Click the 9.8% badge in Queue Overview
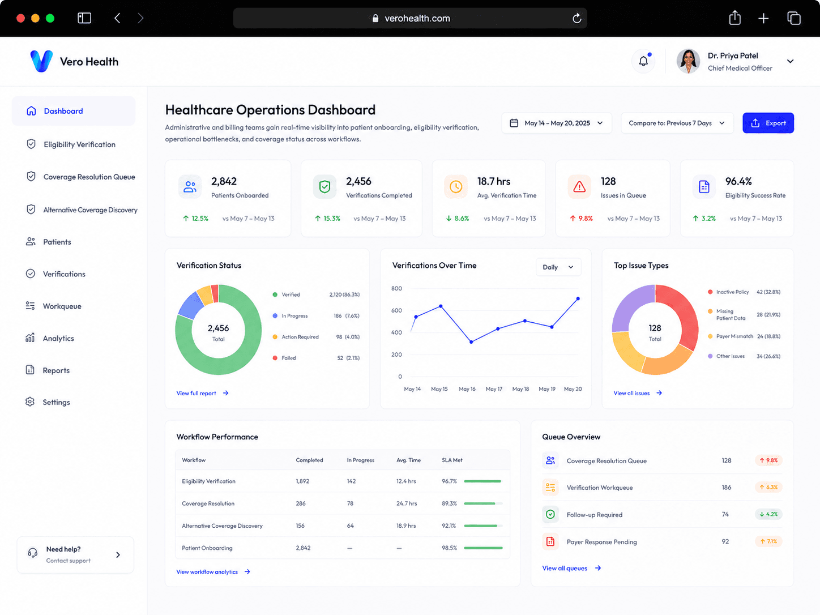Viewport: 820px width, 615px height. click(x=768, y=460)
